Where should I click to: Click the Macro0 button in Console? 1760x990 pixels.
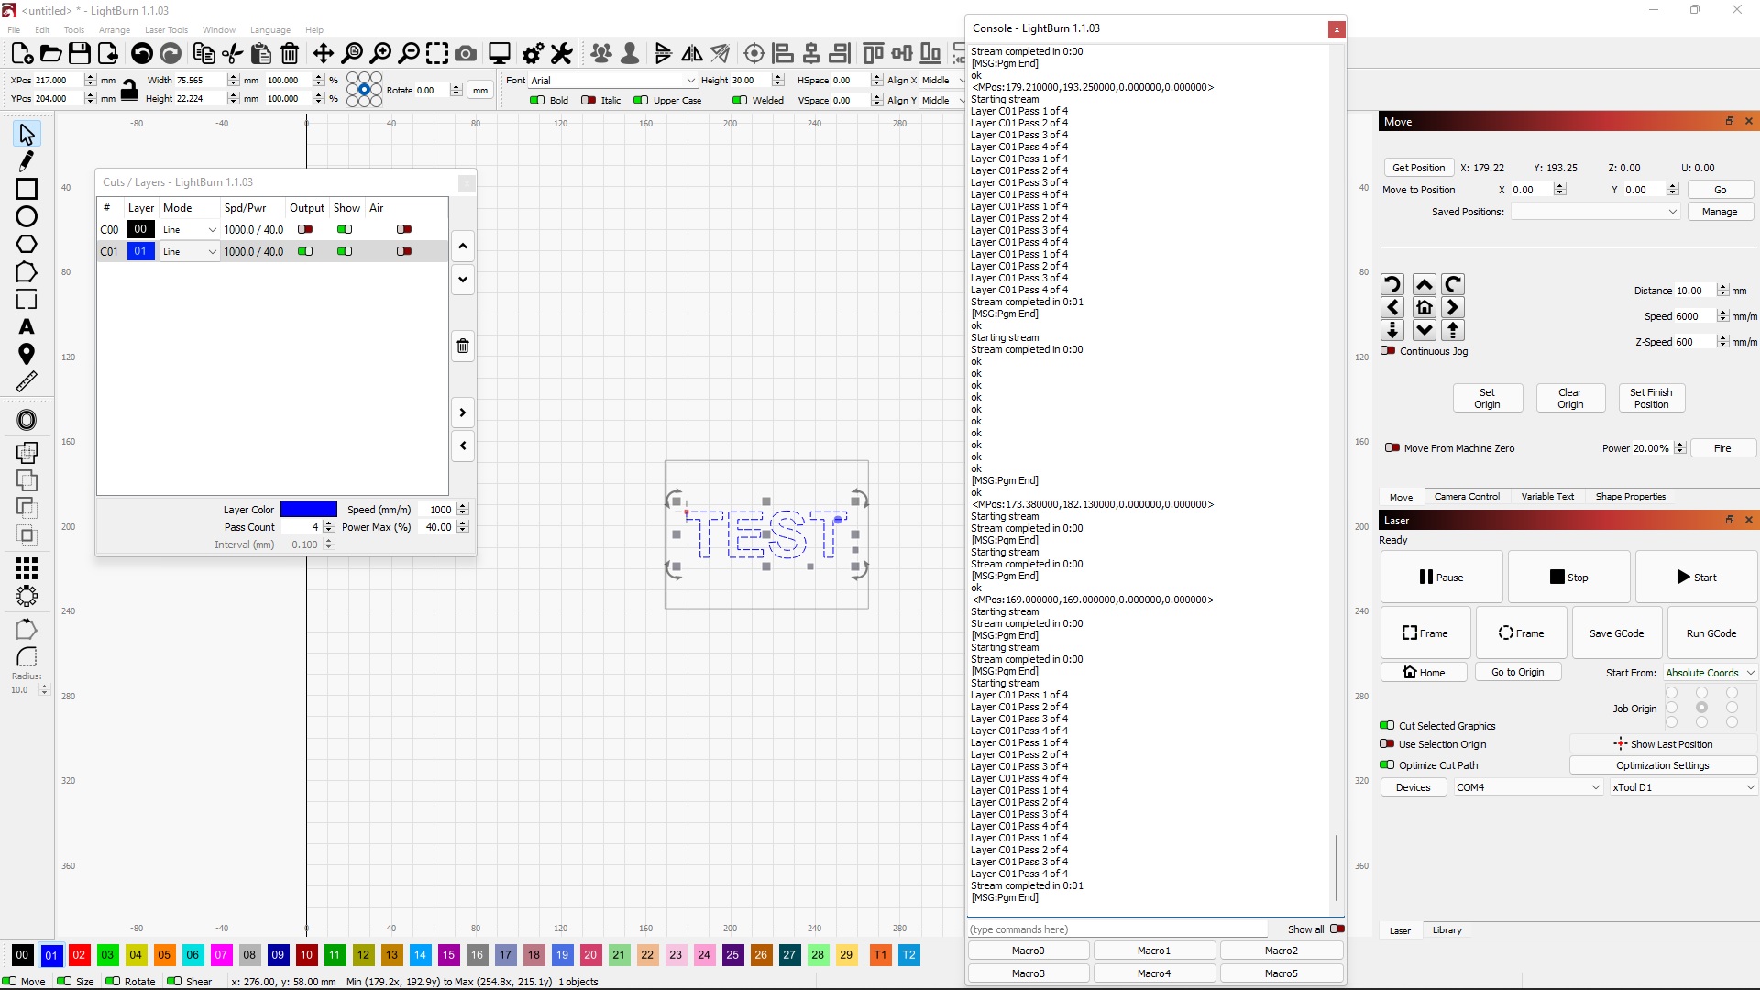(x=1028, y=951)
